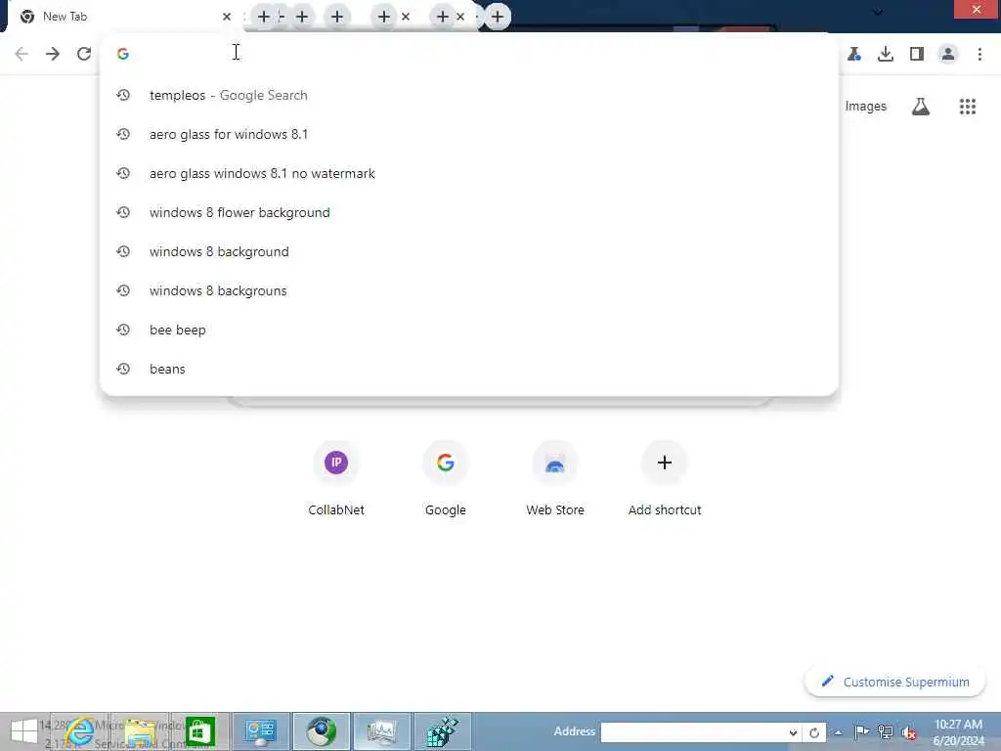Choose 'aero glass windows 8.1 no watermark'

click(x=469, y=173)
